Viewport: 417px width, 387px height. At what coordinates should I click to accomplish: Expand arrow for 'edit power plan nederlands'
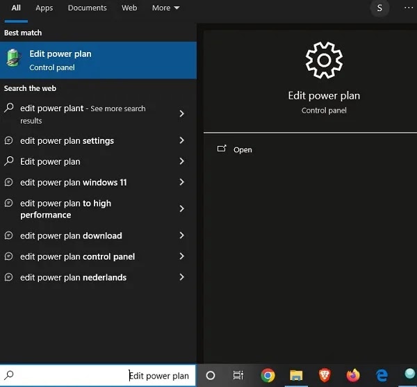(x=181, y=277)
